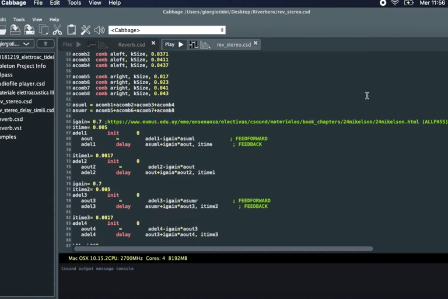The image size is (448, 299).
Task: Open the File menu in macOS menu bar
Action: [x=38, y=3]
